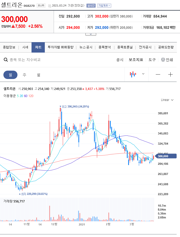Click the calendar icon beside 2021.03.24
The image size is (180, 237).
[49, 6]
